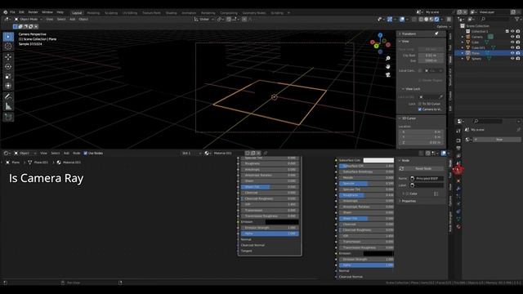Toggle Lock To 3D Cursor checkbox
This screenshot has height=294, width=523.
tap(420, 104)
